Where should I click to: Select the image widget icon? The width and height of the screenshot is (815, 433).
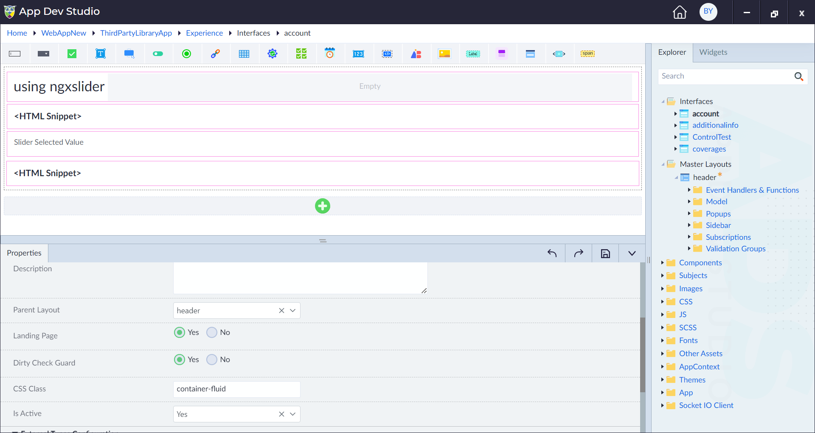[444, 53]
